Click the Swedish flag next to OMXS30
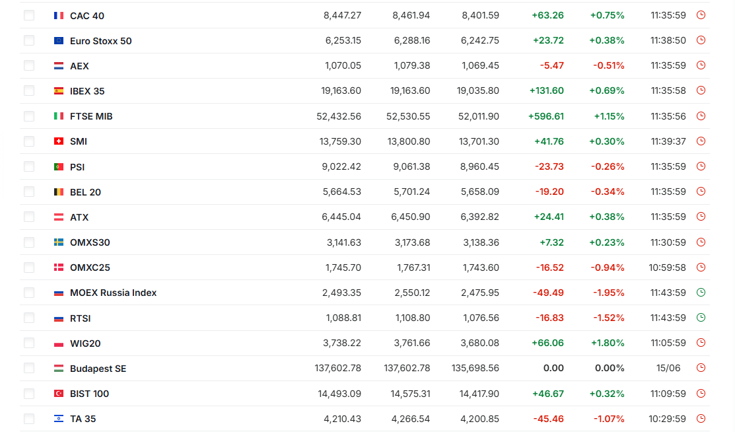The width and height of the screenshot is (735, 432). click(x=59, y=242)
